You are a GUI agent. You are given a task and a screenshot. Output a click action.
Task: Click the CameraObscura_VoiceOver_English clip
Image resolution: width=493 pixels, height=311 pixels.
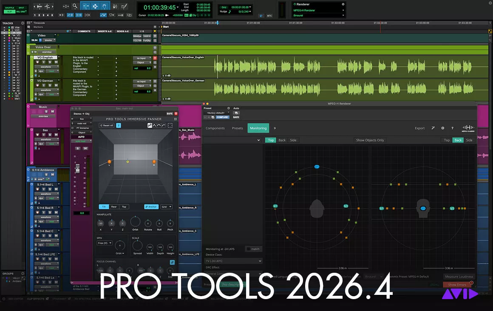point(324,67)
